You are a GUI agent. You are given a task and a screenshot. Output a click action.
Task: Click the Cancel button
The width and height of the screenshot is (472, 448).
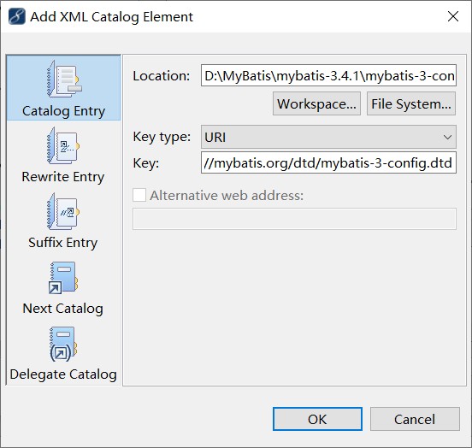click(415, 419)
